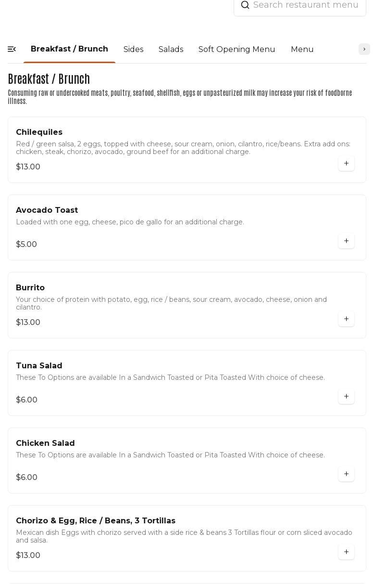Add Tuna Salad via plus icon

pyautogui.click(x=346, y=396)
